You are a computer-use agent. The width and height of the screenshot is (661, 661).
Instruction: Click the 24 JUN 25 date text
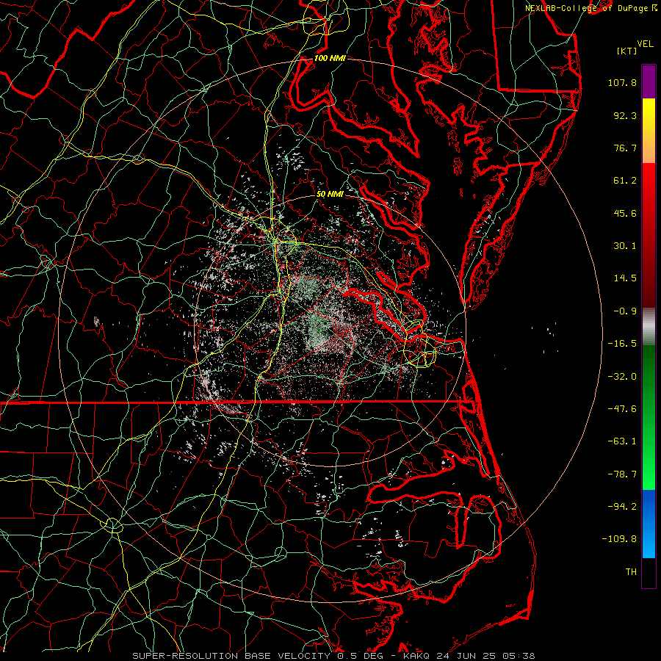click(x=465, y=656)
